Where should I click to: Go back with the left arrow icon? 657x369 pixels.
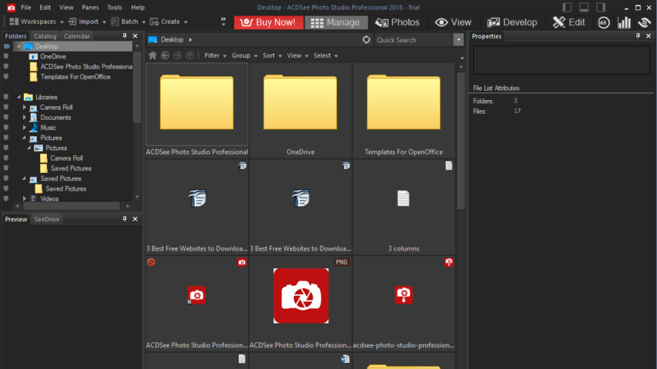click(165, 55)
